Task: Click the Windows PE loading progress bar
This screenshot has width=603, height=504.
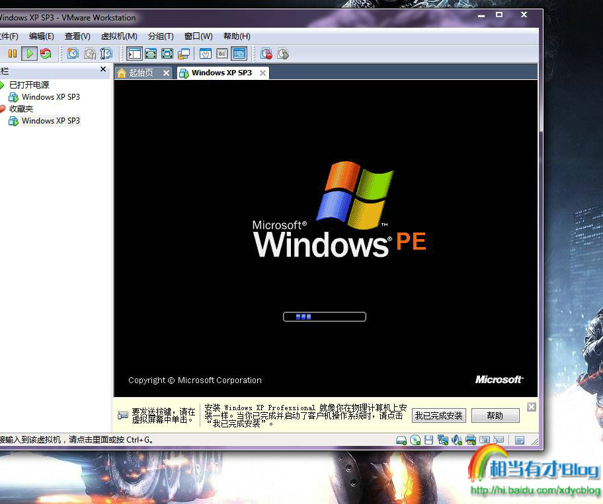Action: [x=325, y=316]
